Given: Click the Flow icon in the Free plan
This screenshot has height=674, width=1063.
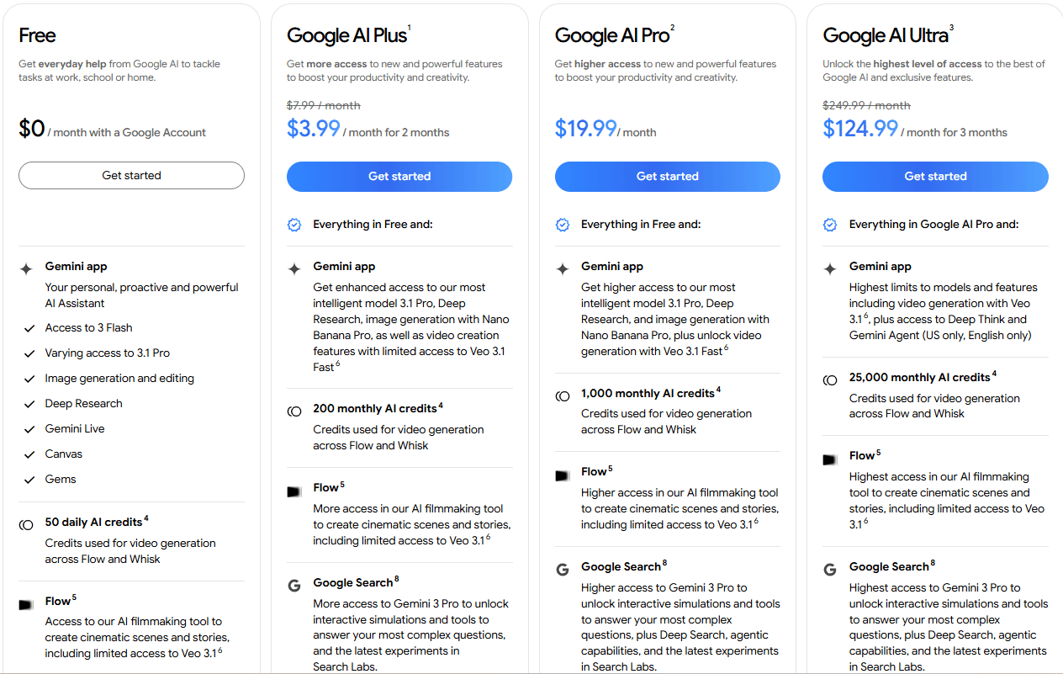Looking at the screenshot, I should 27,604.
